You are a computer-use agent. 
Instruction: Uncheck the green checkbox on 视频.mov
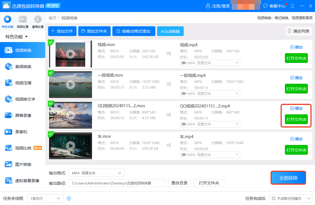[51, 43]
